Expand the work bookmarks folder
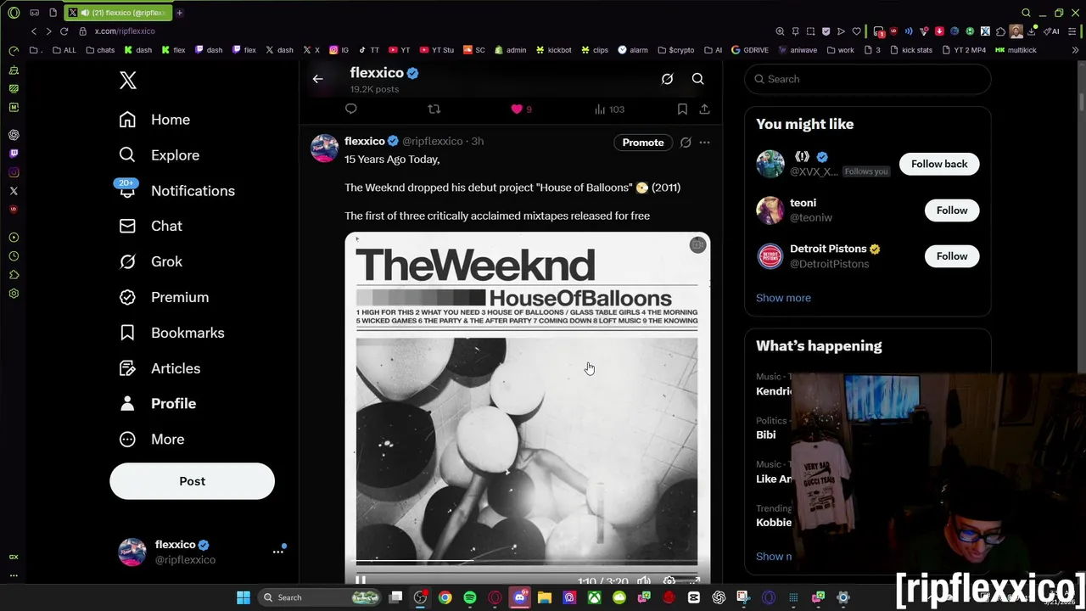 click(840, 50)
